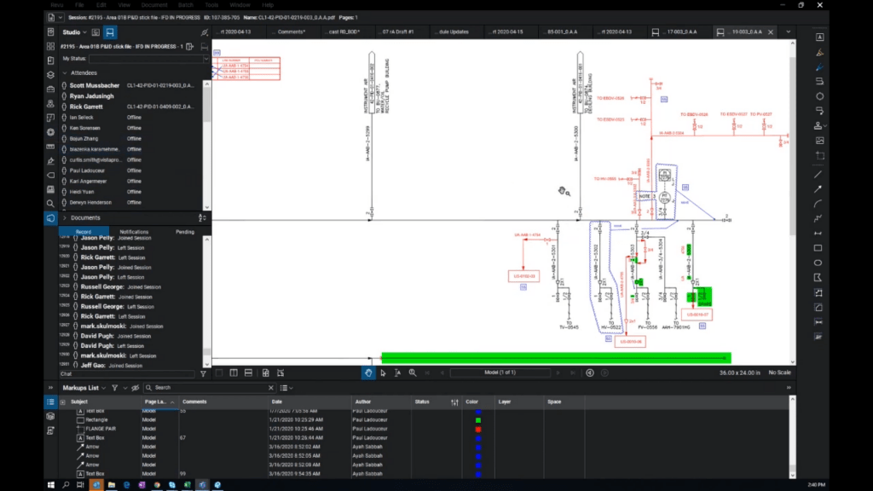873x491 pixels.
Task: Clear the markups search with the X button
Action: tap(271, 387)
